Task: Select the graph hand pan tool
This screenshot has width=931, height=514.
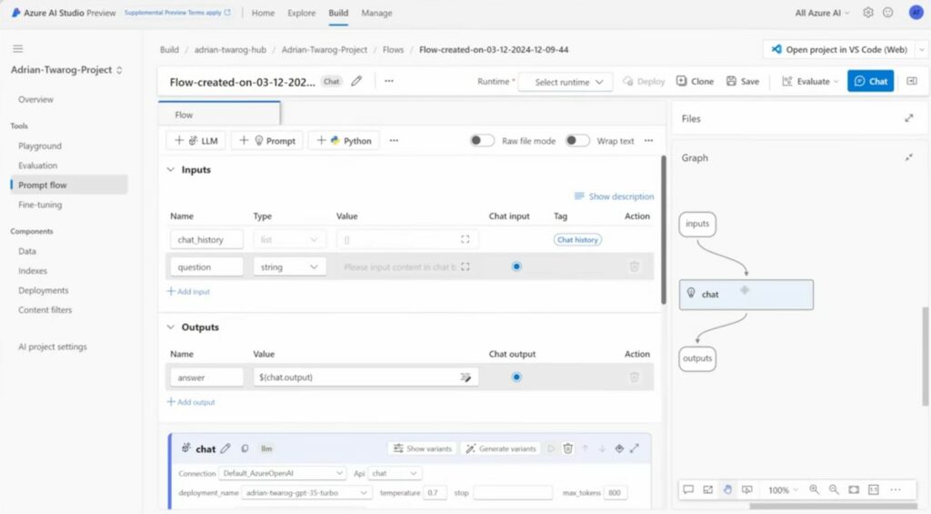Action: (727, 489)
